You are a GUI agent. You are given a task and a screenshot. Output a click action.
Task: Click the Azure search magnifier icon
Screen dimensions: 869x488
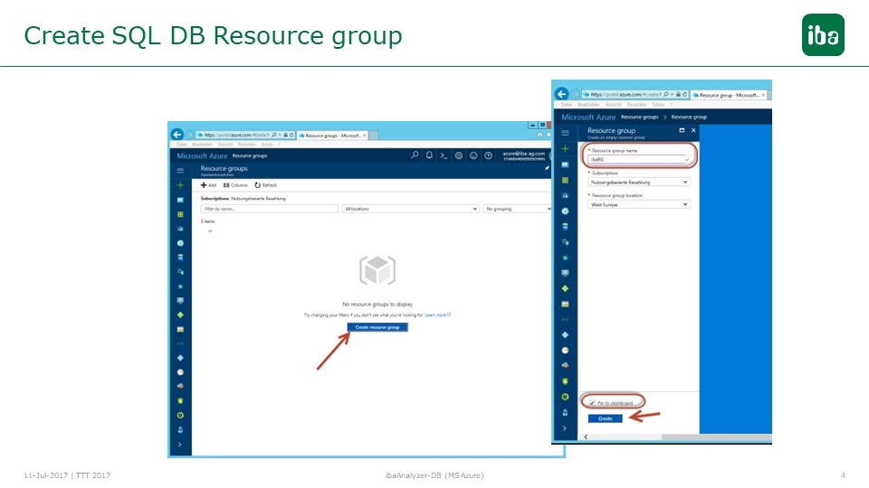pos(415,155)
